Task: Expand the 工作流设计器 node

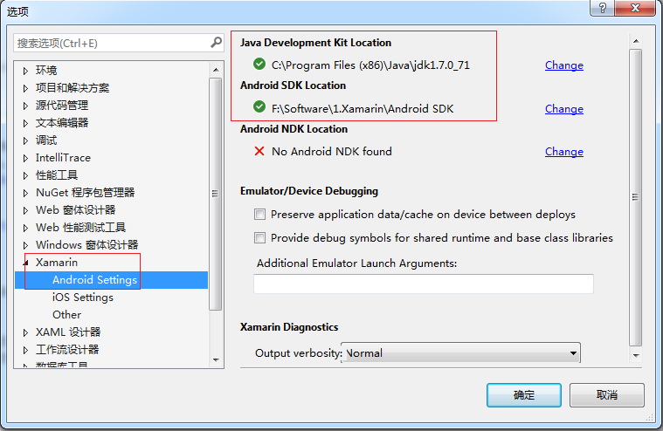Action: point(25,350)
